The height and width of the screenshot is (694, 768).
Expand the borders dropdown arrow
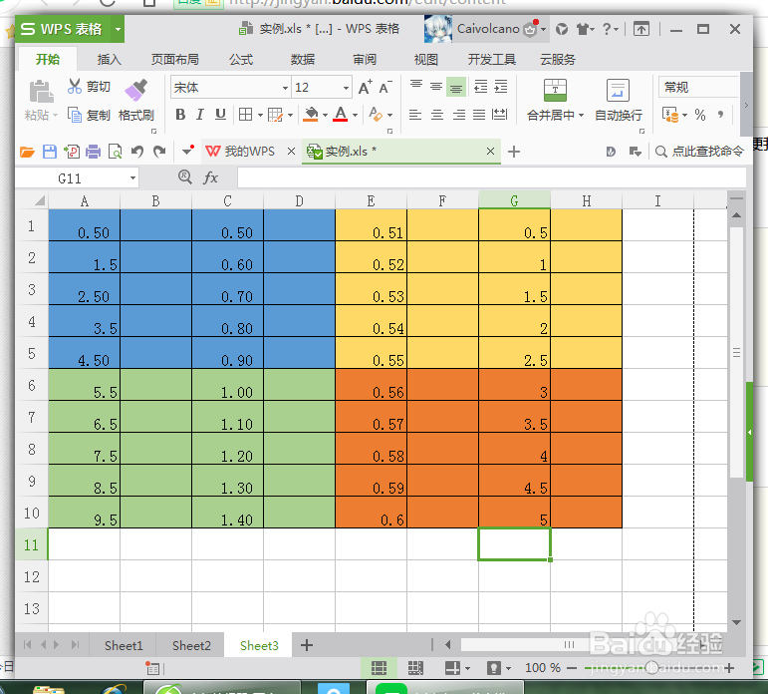(260, 116)
